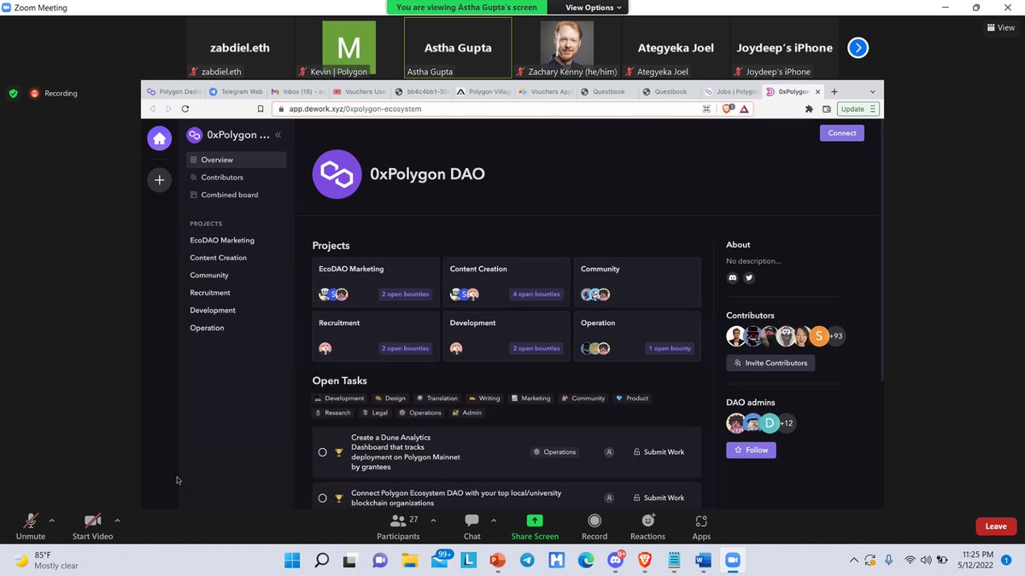Open the browser extensions puzzle icon

(809, 109)
